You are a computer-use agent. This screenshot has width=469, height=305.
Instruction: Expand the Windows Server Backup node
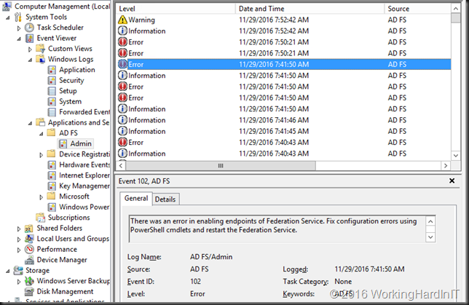(x=19, y=282)
